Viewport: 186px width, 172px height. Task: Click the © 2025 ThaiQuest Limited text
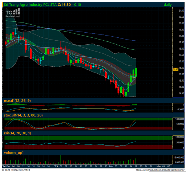[x=16, y=170]
